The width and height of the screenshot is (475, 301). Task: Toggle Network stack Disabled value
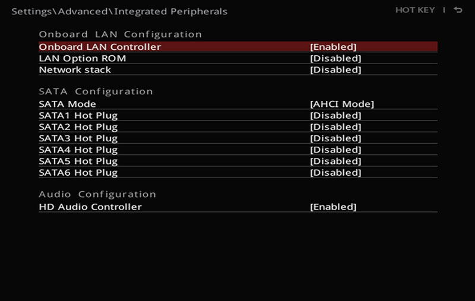[335, 70]
